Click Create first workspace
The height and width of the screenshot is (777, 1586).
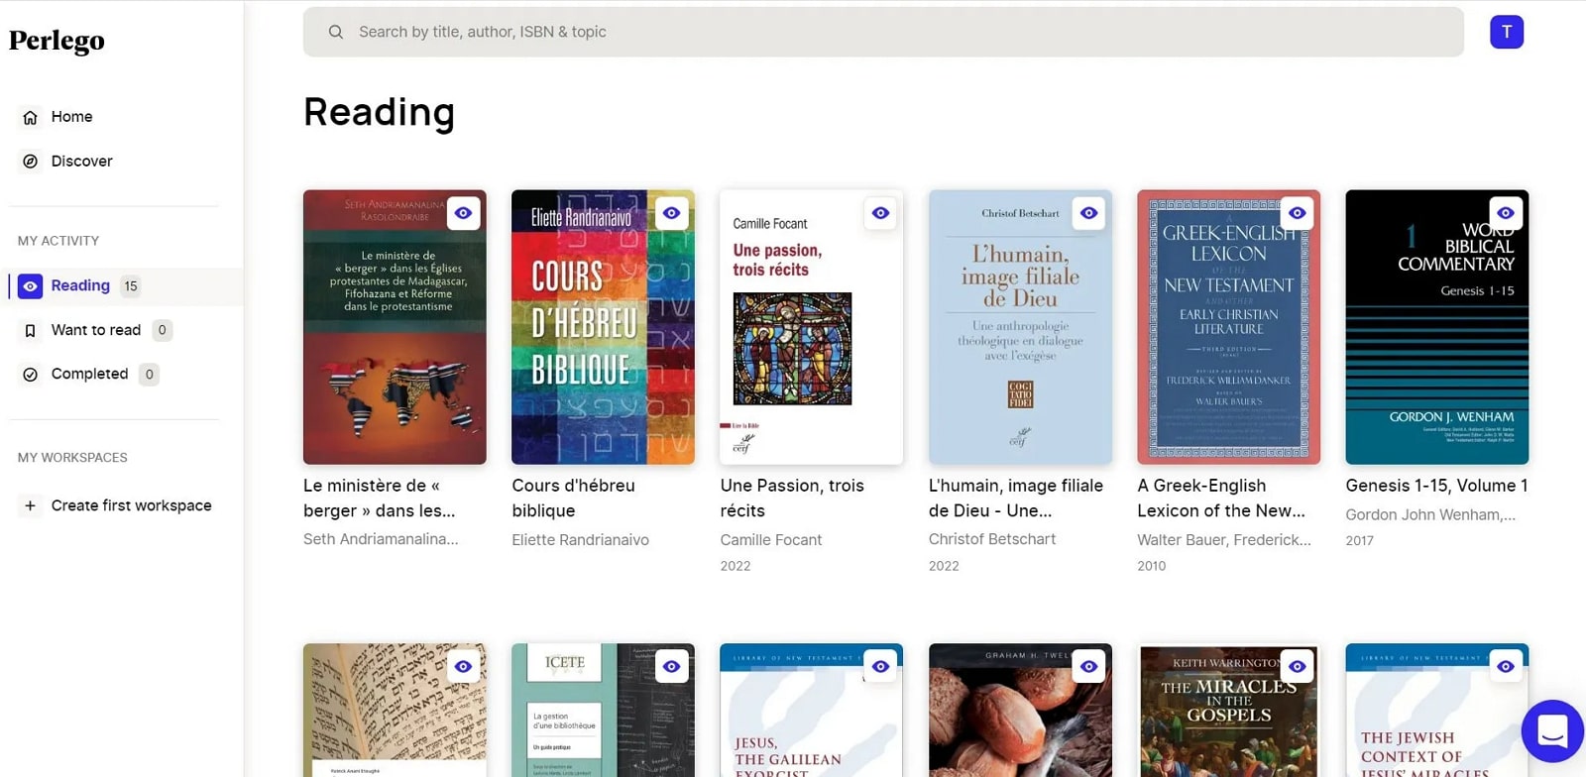131,505
